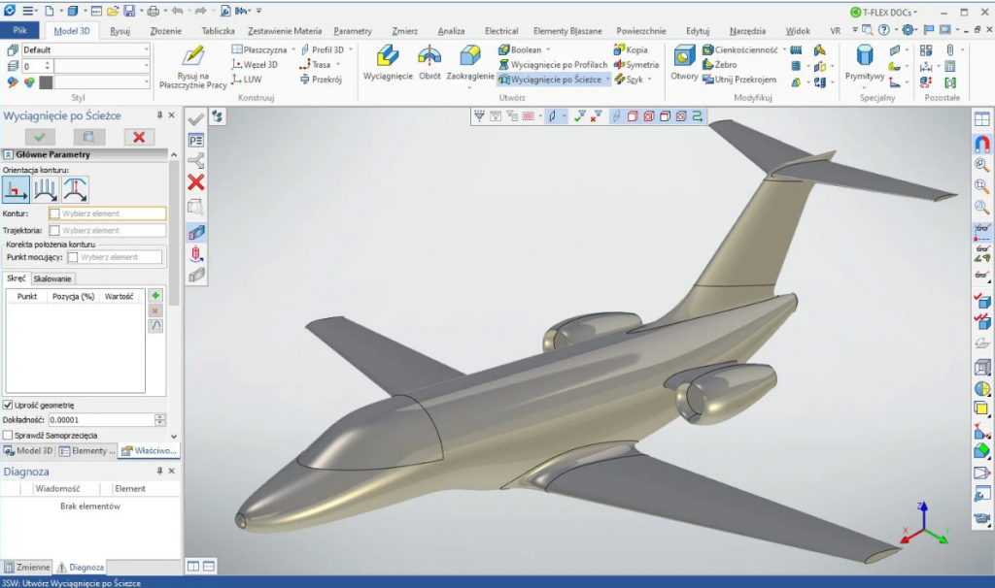Open the Analiza ribbon tab
The width and height of the screenshot is (995, 588).
451,31
